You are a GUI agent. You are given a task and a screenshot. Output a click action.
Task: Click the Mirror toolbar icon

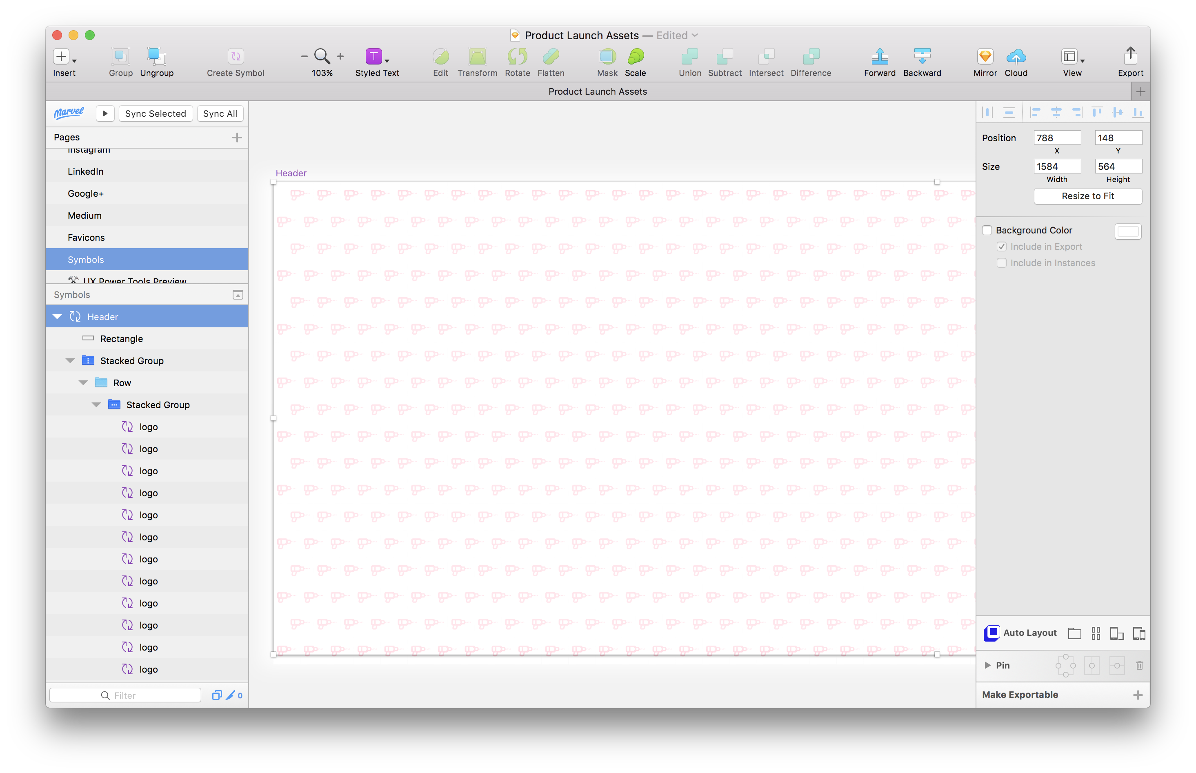pos(985,56)
